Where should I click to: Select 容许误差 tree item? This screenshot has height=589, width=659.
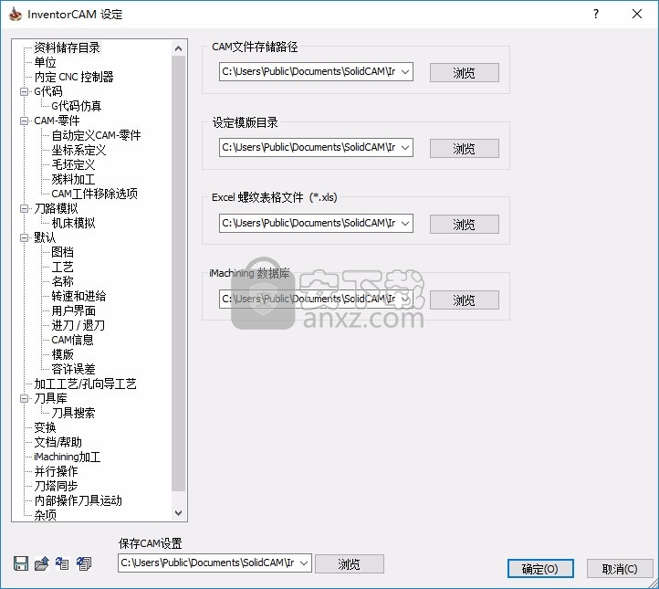click(73, 369)
